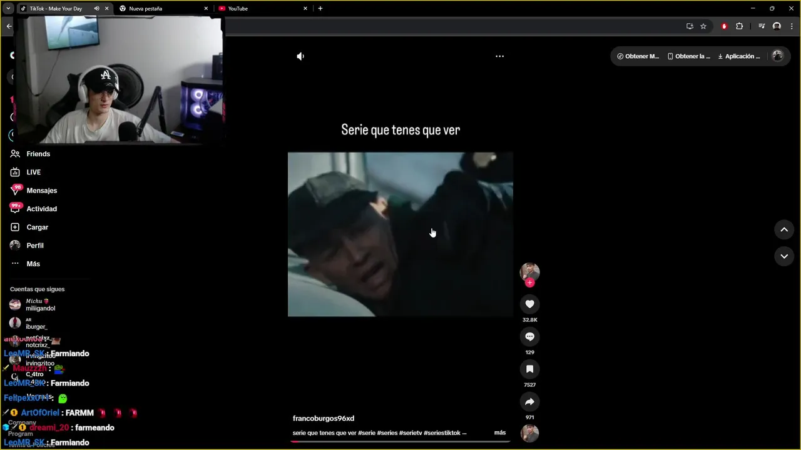Image resolution: width=801 pixels, height=450 pixels.
Task: Go to the previous video with up arrow
Action: [x=784, y=229]
